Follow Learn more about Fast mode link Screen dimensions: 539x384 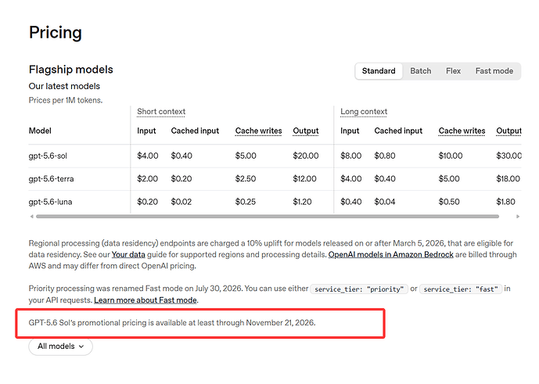pos(146,300)
